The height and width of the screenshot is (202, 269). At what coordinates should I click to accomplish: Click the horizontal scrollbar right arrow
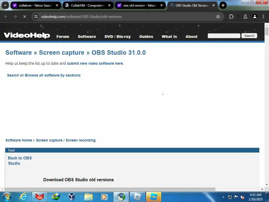click(x=262, y=189)
